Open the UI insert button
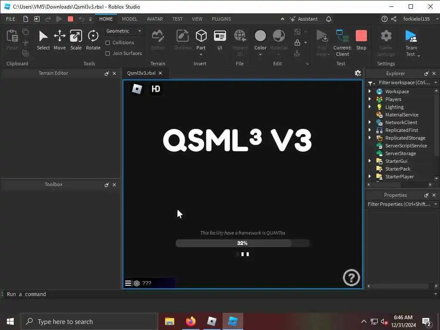 point(220,40)
